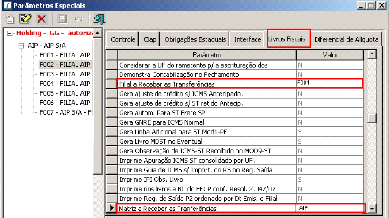Viewport: 389px width, 218px height.
Task: Click the Exit door toolbar icon
Action: pos(99,19)
